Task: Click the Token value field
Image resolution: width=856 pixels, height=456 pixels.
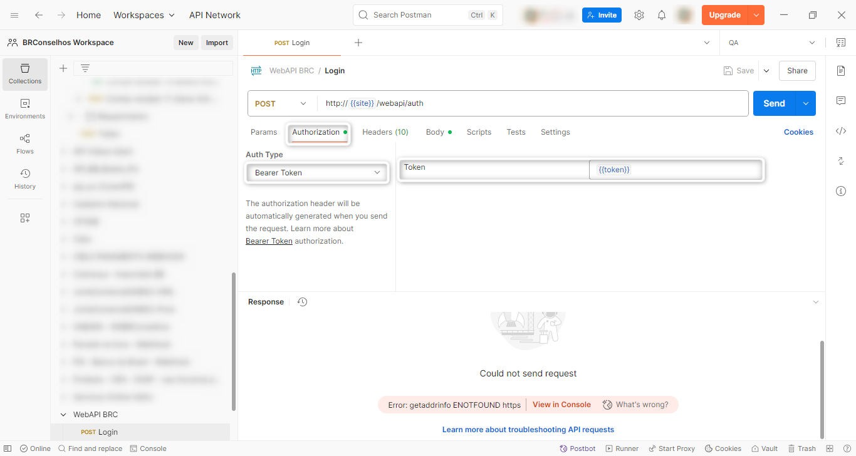Action: pyautogui.click(x=676, y=170)
